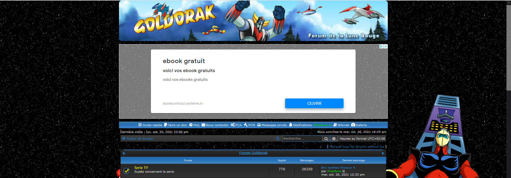This screenshot has width=511, height=178.
Task: Open advanced search gear button
Action: [x=334, y=139]
